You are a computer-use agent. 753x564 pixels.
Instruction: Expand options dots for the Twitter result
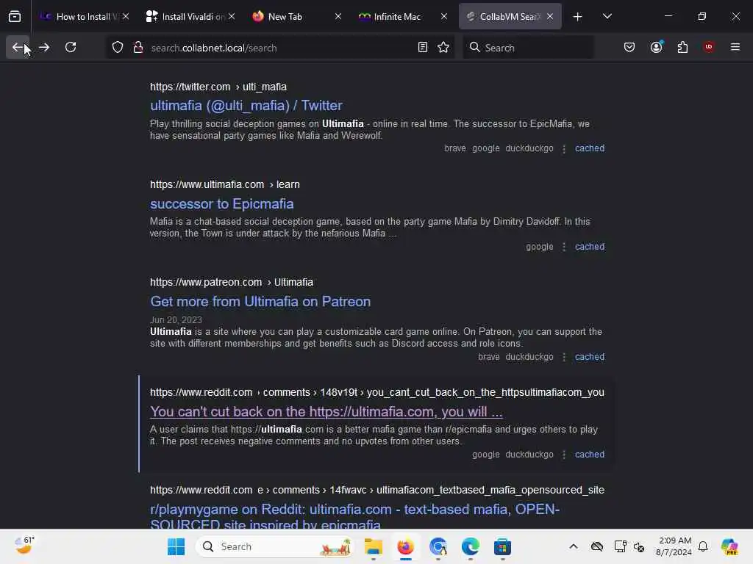click(564, 148)
